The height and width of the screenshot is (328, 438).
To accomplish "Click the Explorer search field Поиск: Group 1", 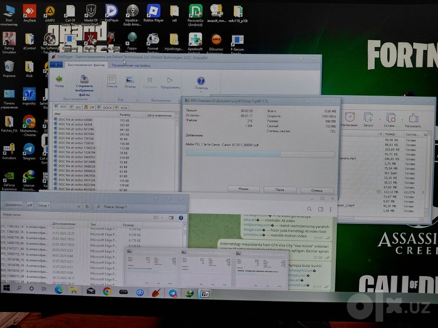I will click(x=140, y=207).
